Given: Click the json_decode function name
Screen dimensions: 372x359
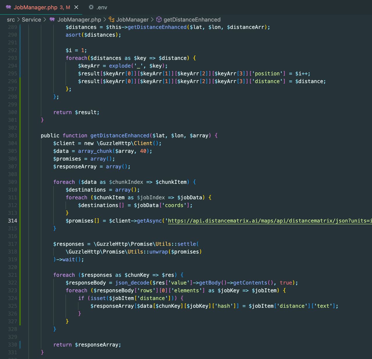Looking at the screenshot, I should coord(132,283).
